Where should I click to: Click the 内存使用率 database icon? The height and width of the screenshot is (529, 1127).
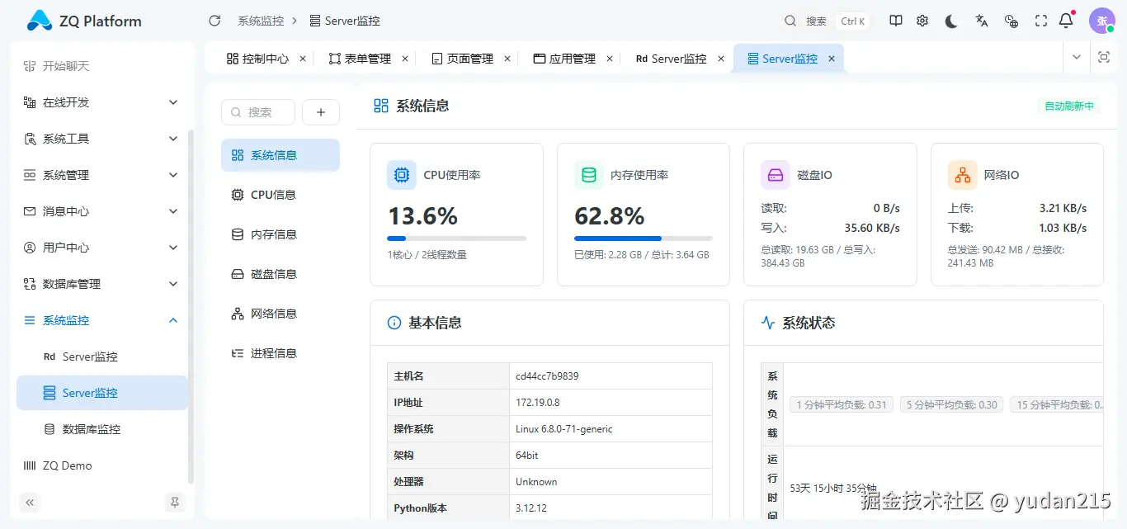click(589, 175)
